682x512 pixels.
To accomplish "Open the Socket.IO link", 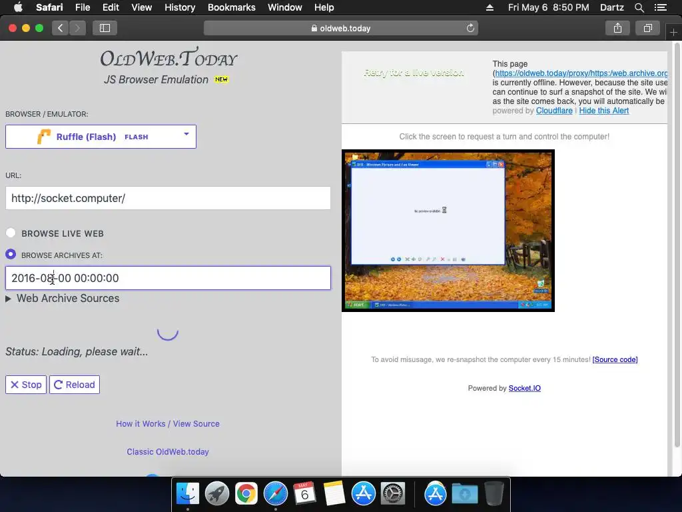I will click(525, 389).
